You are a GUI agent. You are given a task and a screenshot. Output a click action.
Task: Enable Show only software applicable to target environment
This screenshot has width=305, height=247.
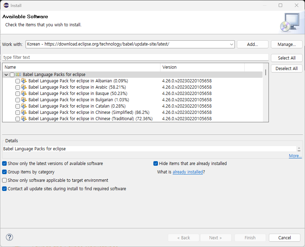click(5, 180)
